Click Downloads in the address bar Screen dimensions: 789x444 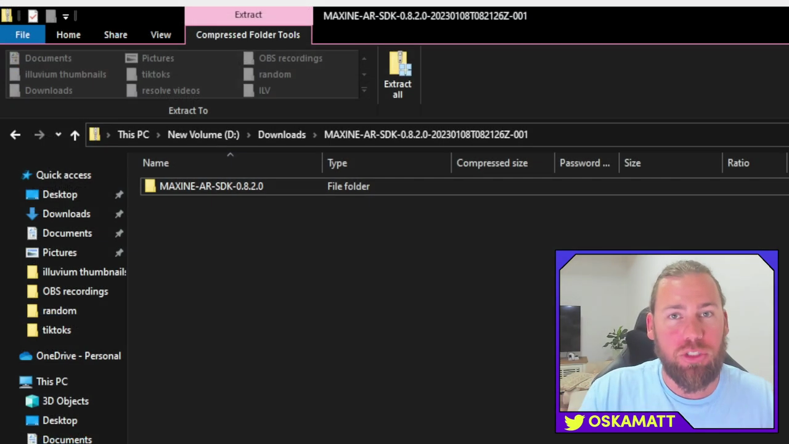282,134
